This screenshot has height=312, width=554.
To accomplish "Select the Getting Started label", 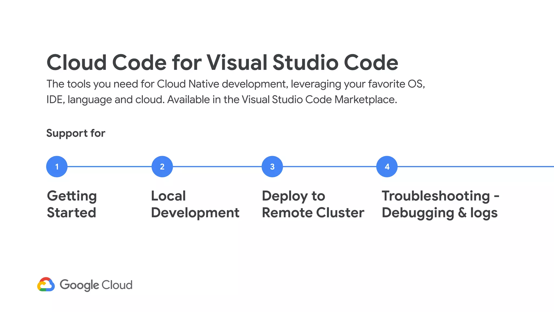I will pos(72,204).
